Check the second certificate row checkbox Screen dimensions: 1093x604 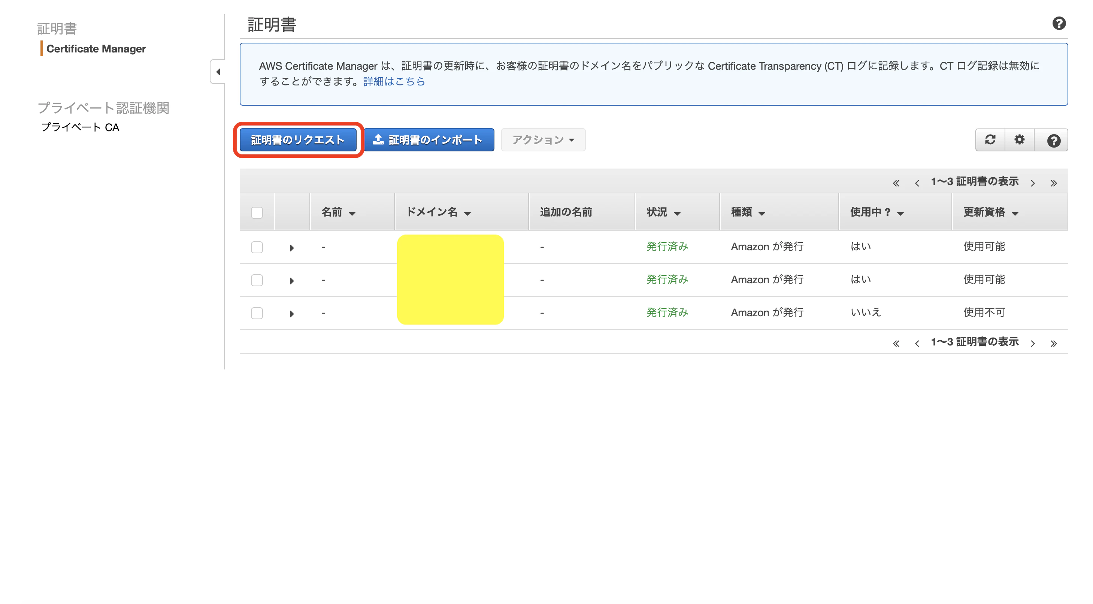[257, 280]
